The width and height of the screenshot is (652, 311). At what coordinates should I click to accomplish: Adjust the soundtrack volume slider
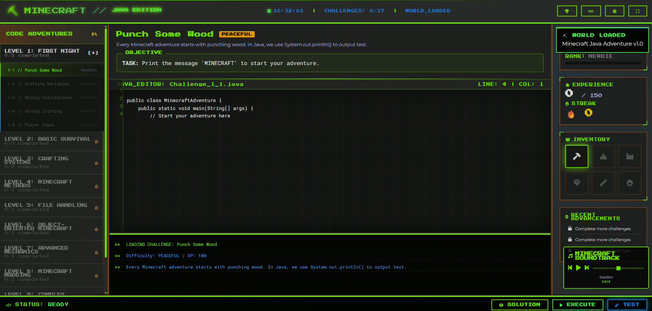pos(618,268)
